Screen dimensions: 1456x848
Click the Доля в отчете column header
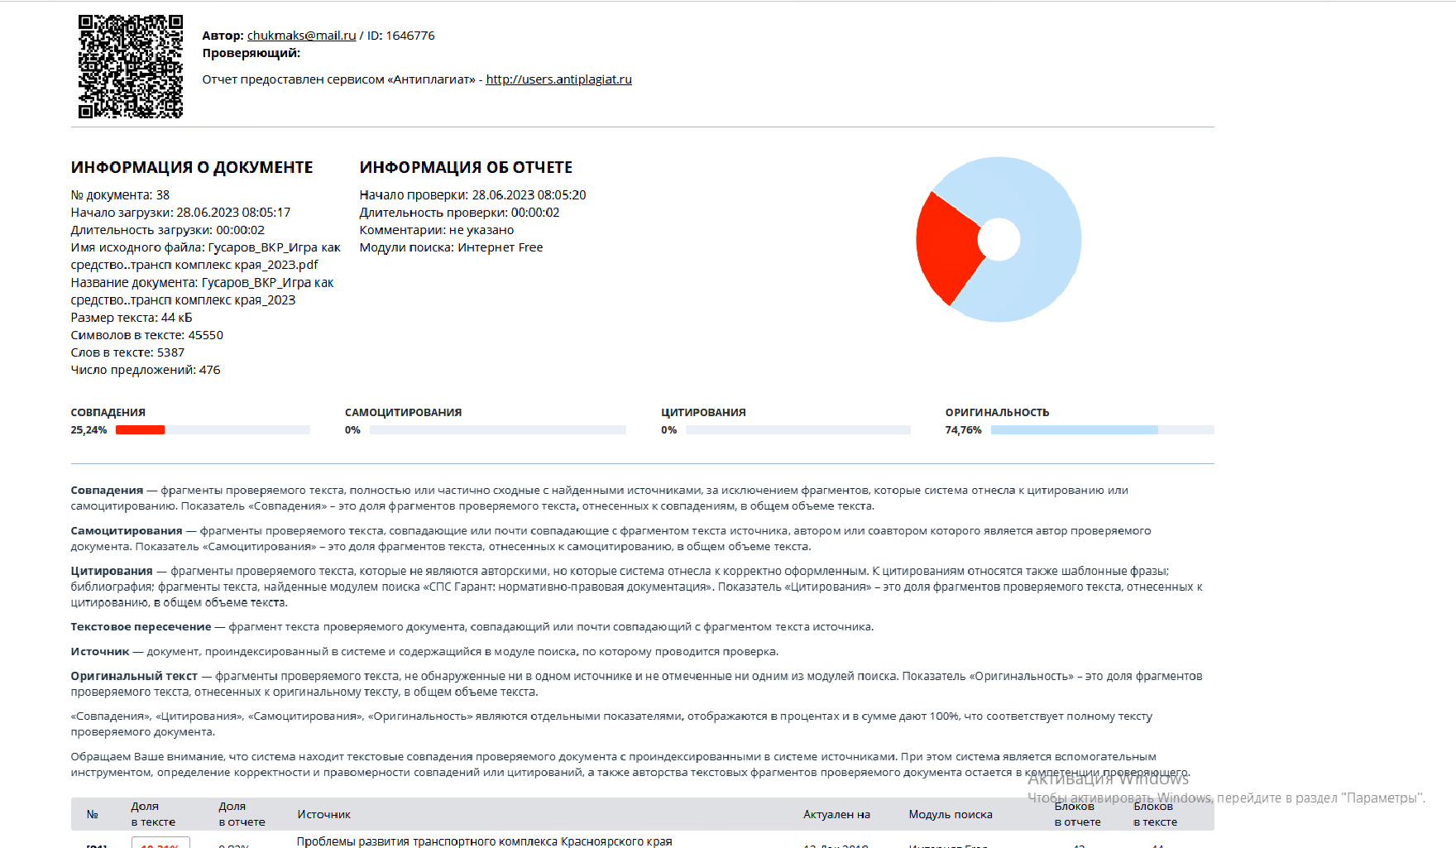(242, 814)
